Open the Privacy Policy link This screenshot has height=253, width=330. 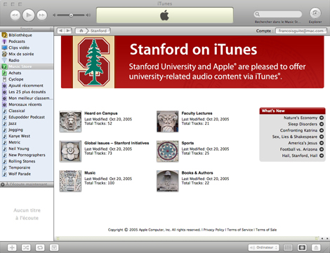click(x=213, y=230)
